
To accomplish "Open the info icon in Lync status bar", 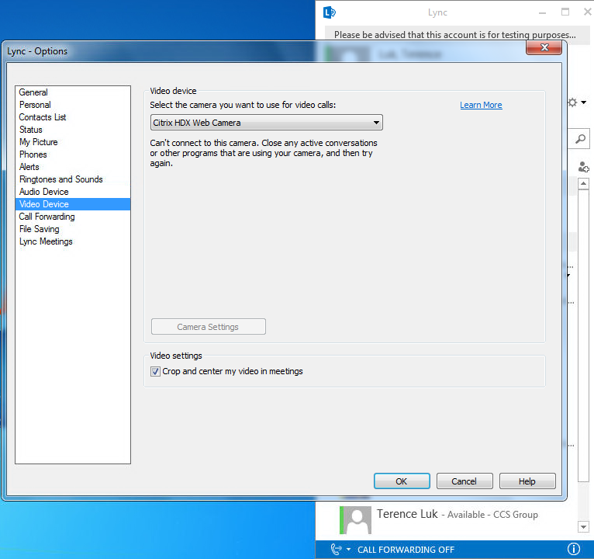I will point(574,549).
